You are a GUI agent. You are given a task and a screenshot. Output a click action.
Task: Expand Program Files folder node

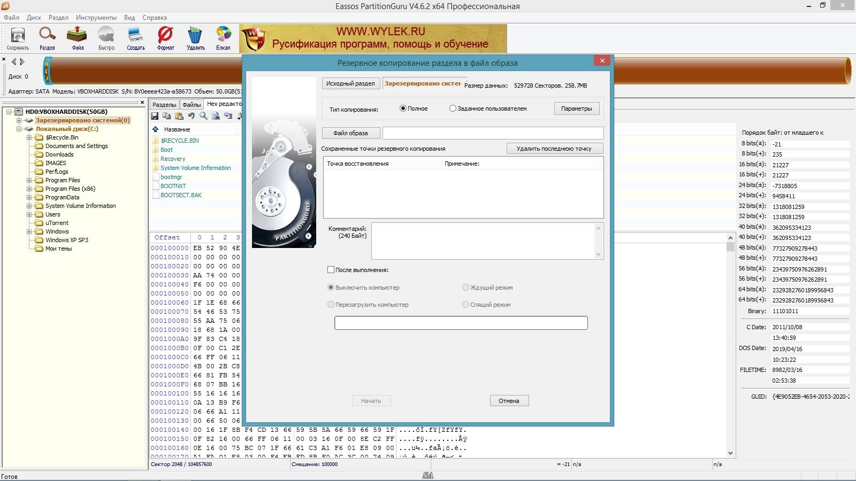pos(29,180)
